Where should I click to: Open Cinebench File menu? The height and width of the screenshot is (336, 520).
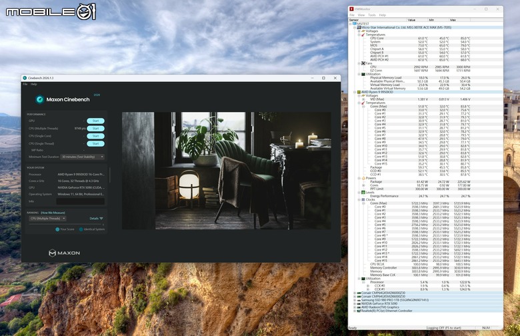pos(25,84)
